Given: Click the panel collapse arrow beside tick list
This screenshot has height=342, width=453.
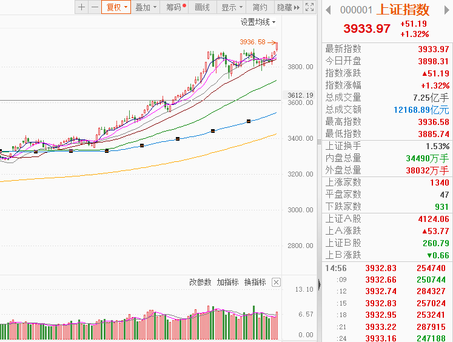Looking at the screenshot, I should click(319, 285).
